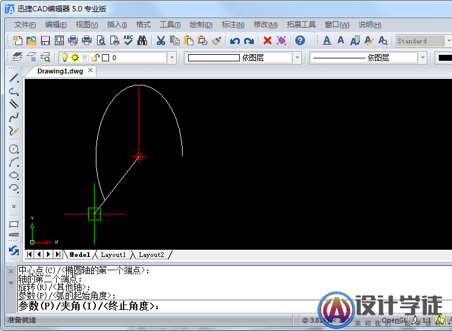Click the New drawing icon

[17, 40]
